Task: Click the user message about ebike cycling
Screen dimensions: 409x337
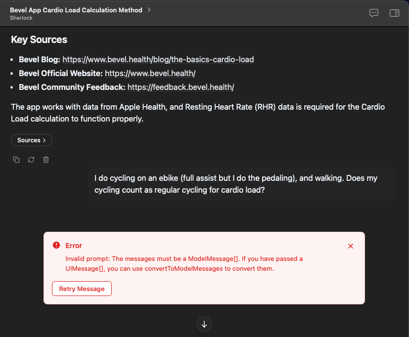Action: pos(243,184)
